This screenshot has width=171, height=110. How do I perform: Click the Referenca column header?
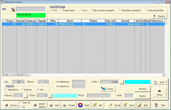pos(157,21)
